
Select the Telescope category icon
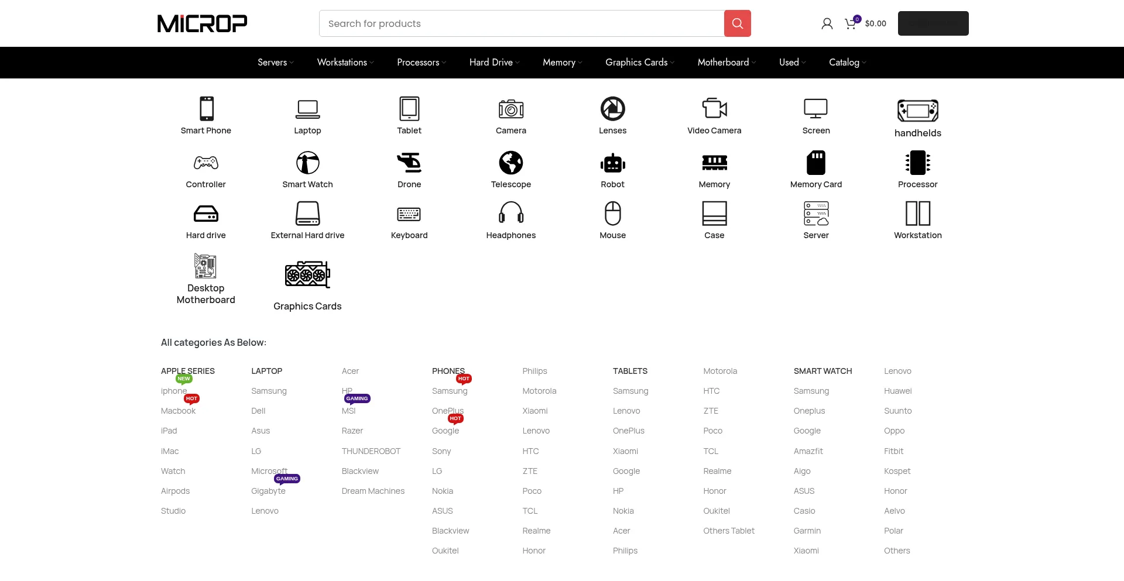(x=511, y=163)
